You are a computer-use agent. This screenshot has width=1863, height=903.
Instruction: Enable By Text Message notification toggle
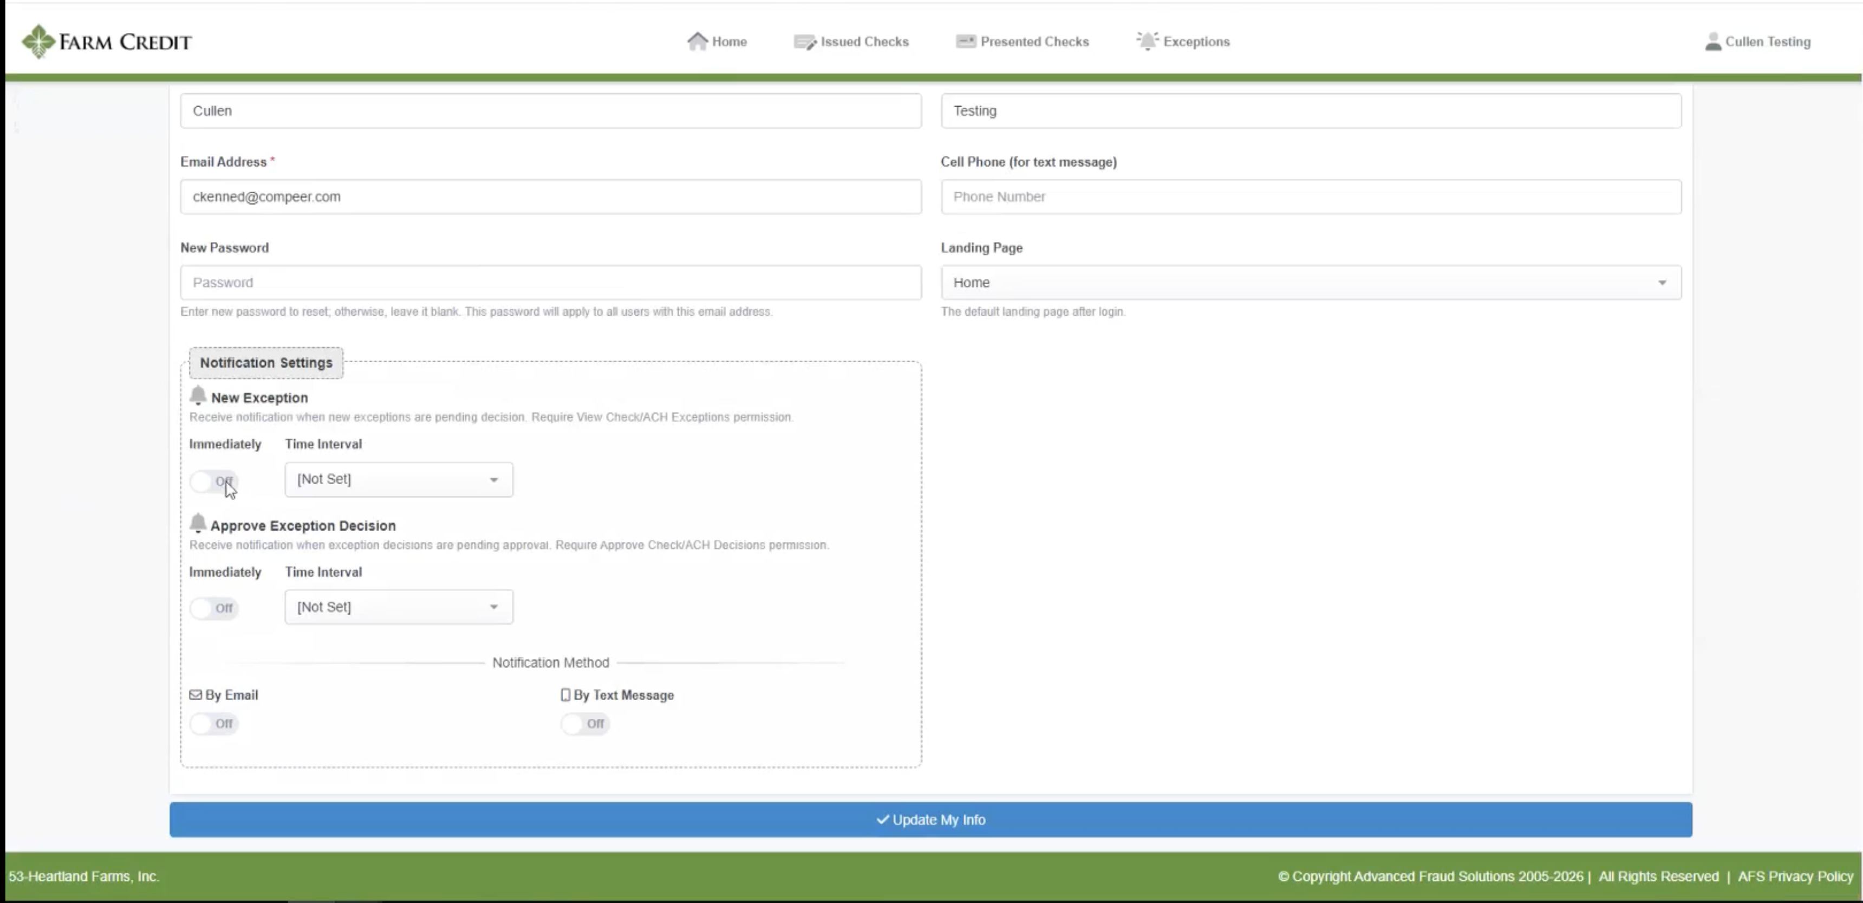[x=584, y=724]
